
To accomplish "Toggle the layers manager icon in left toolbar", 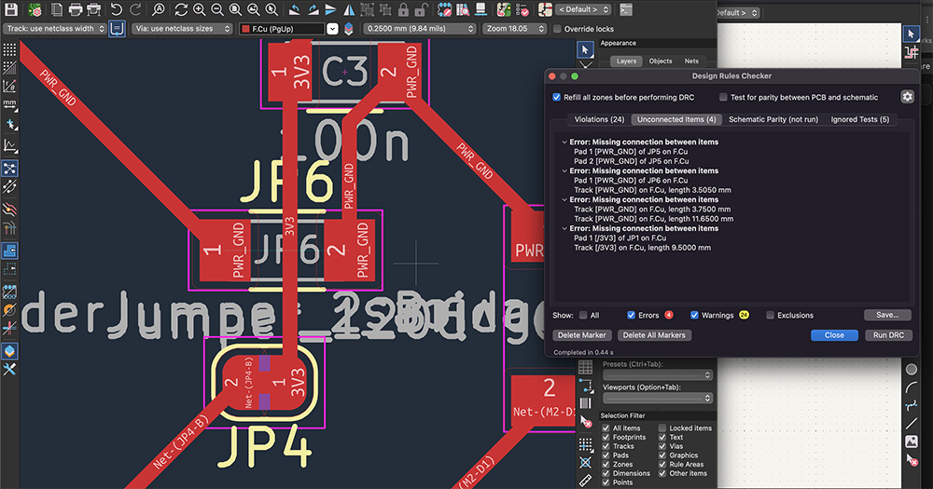I will tap(9, 351).
